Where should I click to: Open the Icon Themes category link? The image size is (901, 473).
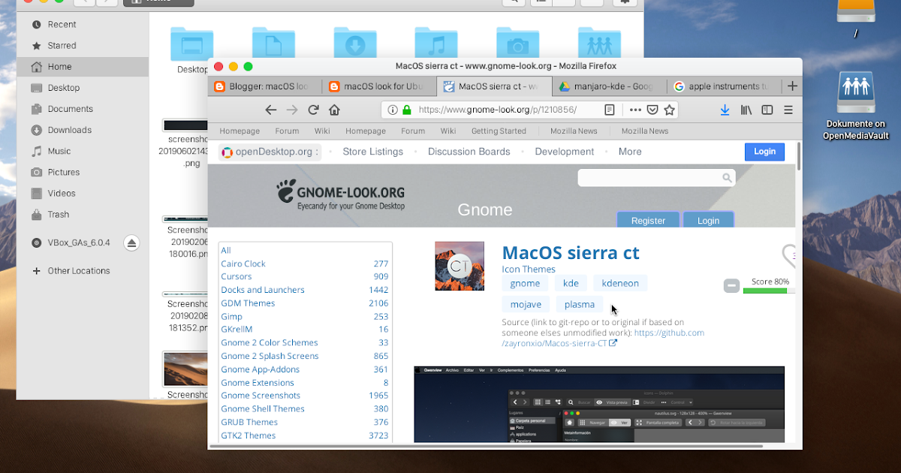pyautogui.click(x=529, y=270)
